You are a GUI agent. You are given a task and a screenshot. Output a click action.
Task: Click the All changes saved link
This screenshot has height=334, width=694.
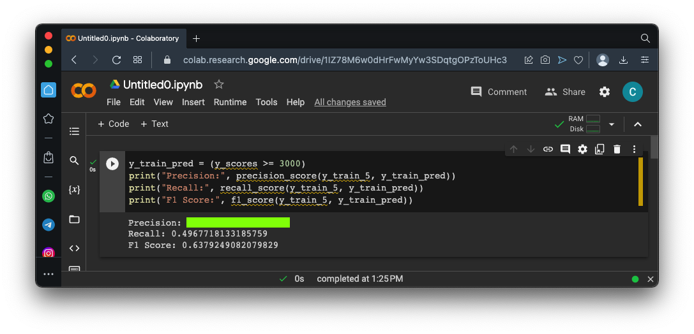[x=350, y=102]
